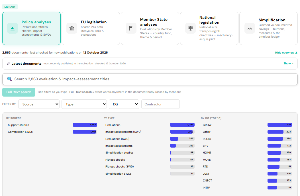Viewport: 300px width, 196px height.
Task: Filter by HOME directorate
Action: pyautogui.click(x=247, y=152)
